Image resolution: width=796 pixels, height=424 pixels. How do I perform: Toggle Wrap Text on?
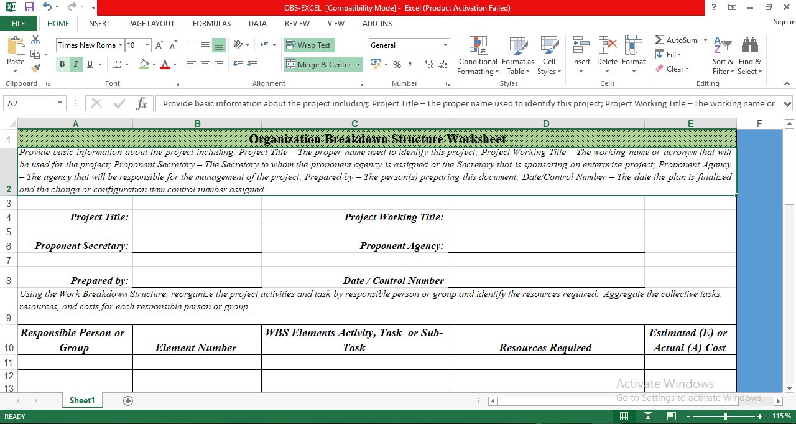click(308, 45)
